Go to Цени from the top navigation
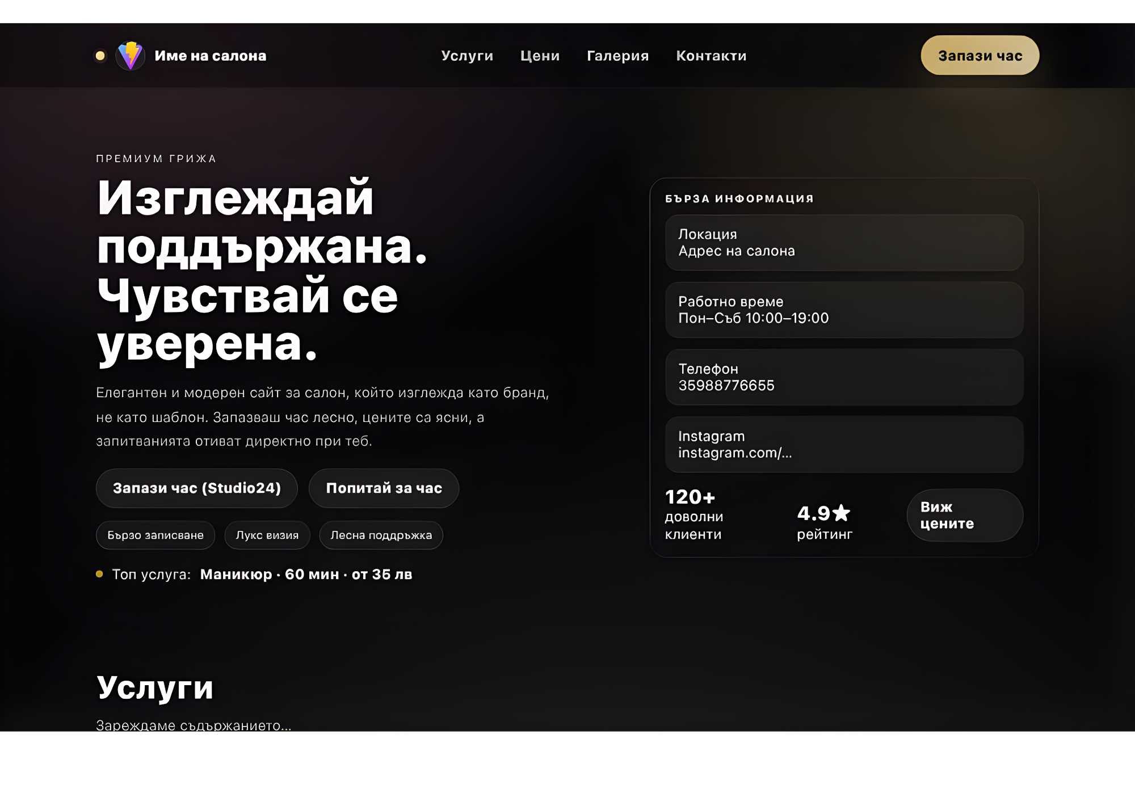The height and width of the screenshot is (802, 1135). 539,55
